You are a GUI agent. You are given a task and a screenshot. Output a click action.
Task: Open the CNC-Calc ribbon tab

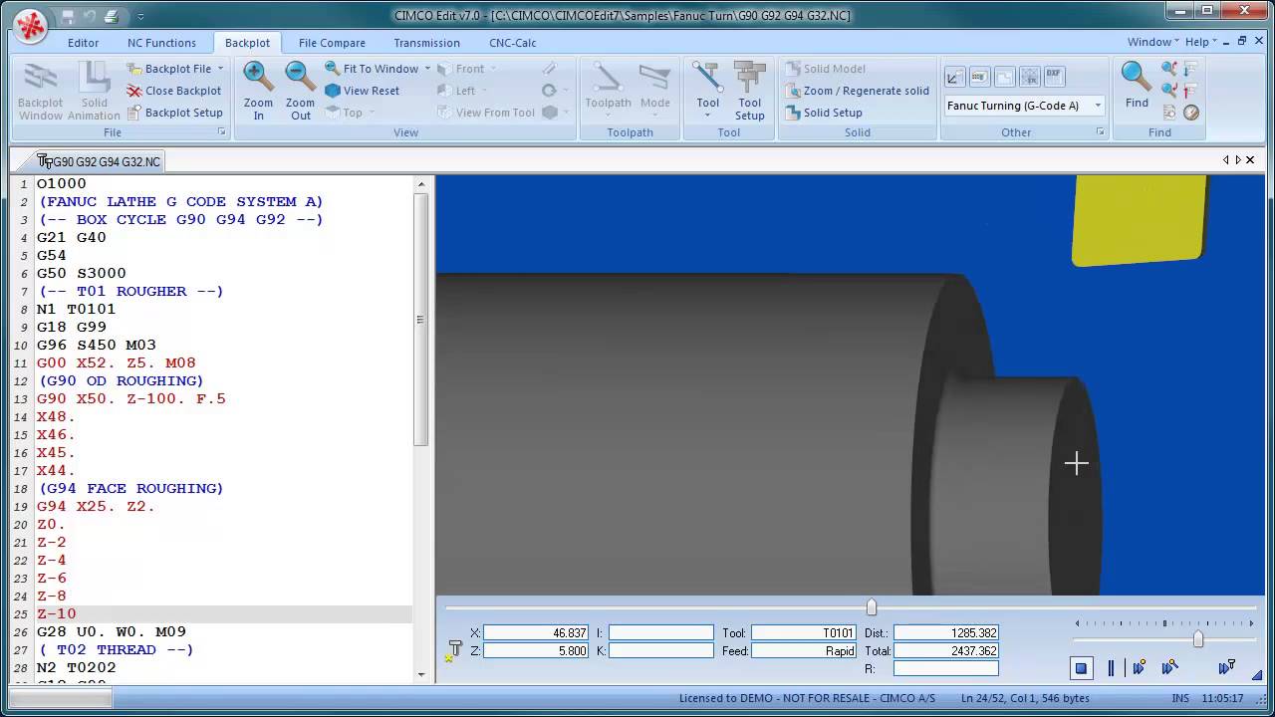pos(513,43)
